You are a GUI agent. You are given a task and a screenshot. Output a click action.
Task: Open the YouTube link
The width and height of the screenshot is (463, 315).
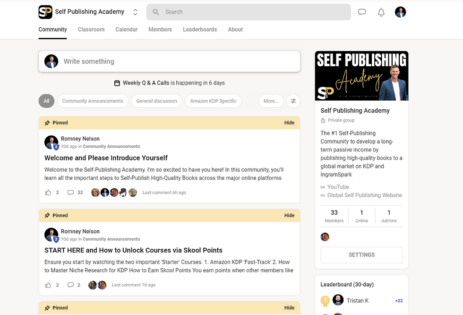[x=338, y=187]
